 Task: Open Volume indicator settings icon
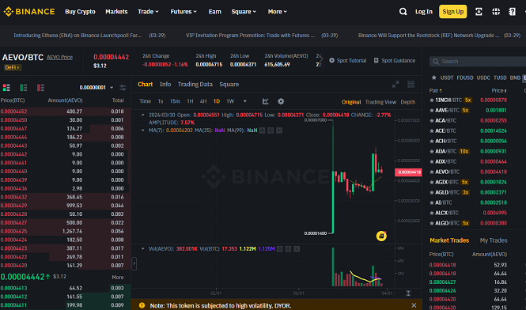tap(288, 249)
